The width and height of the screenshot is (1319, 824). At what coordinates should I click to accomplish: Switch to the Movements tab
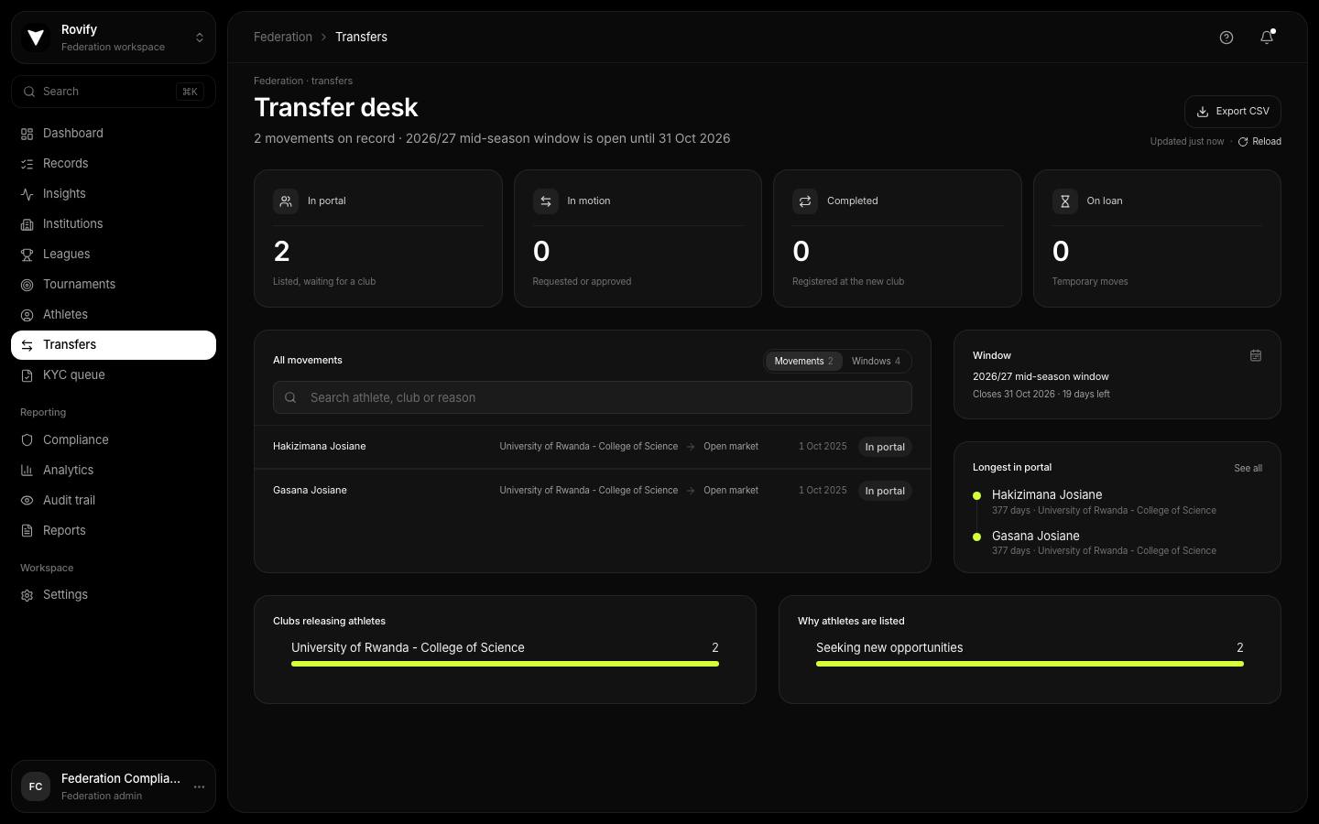click(803, 362)
